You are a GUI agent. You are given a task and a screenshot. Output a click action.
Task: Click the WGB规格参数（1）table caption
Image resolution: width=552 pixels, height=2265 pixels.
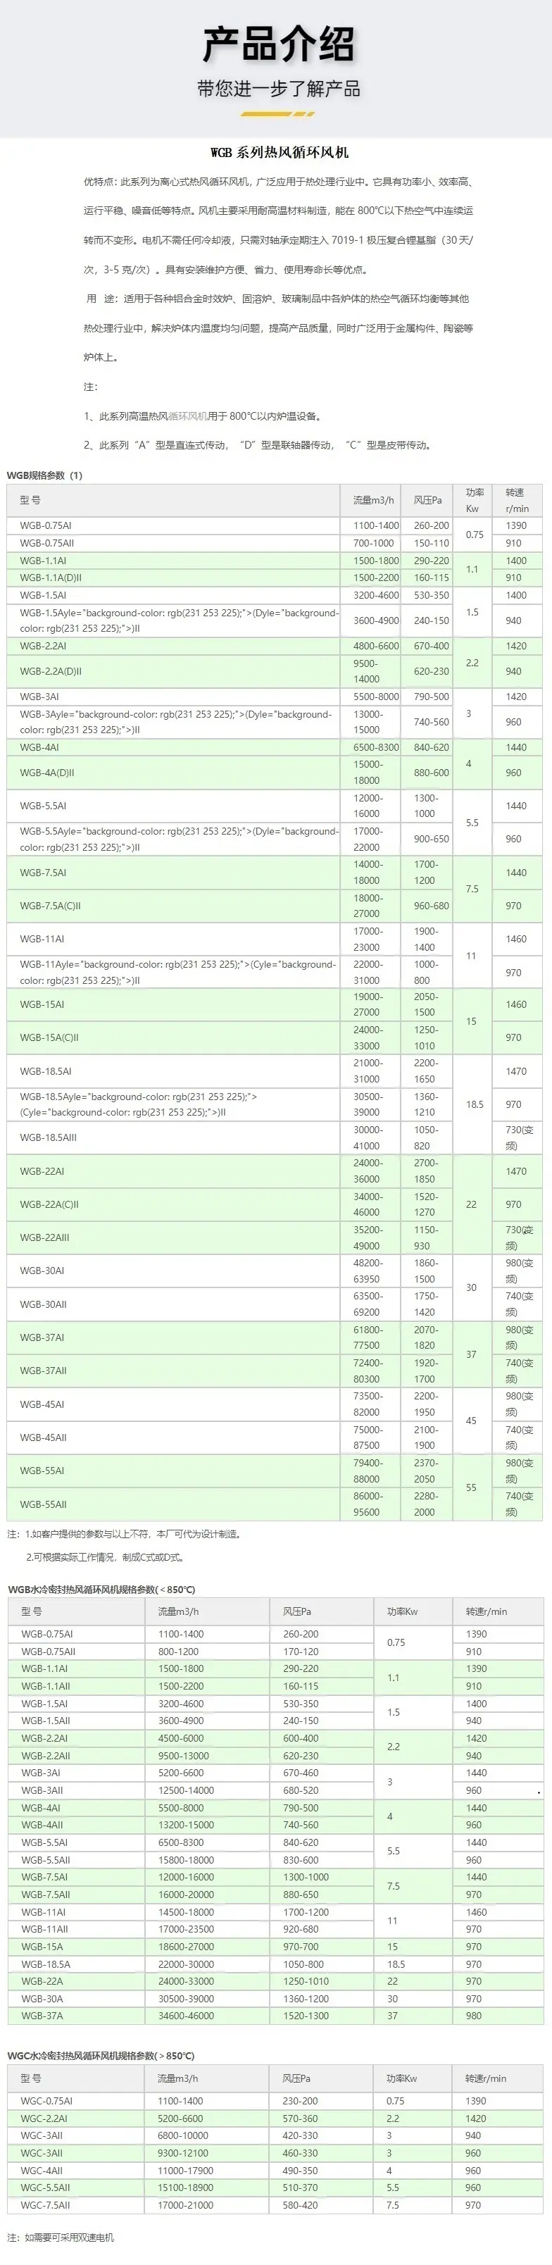click(x=45, y=475)
